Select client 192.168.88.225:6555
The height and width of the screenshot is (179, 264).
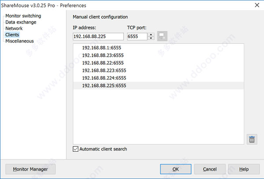click(158, 86)
